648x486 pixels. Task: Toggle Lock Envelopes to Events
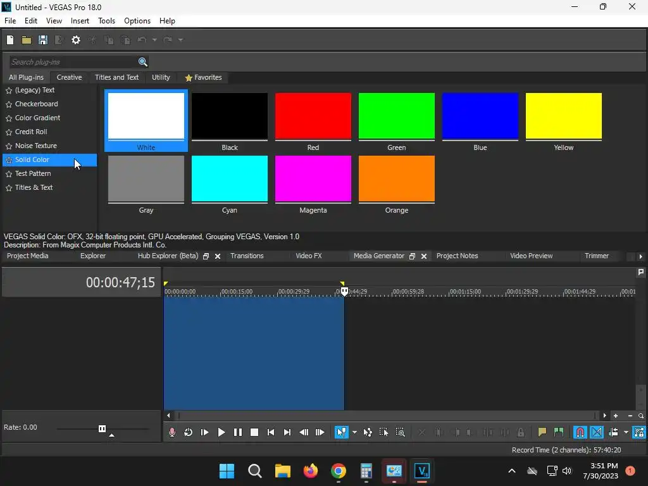click(639, 432)
